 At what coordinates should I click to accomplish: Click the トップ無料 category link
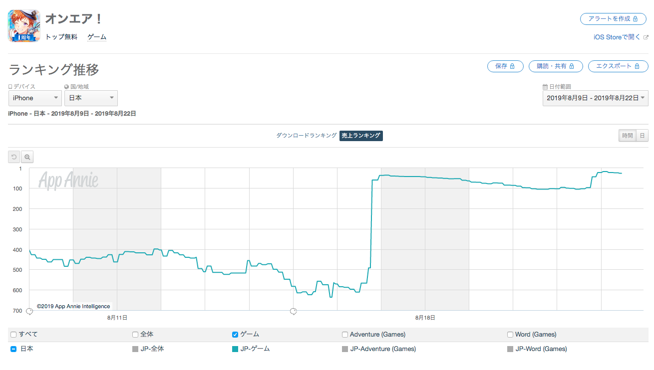pos(61,37)
